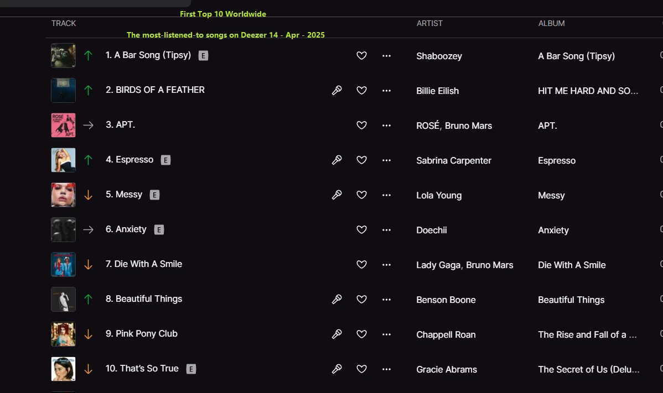663x393 pixels.
Task: Play APT. from its cover thumbnail
Action: pos(63,125)
